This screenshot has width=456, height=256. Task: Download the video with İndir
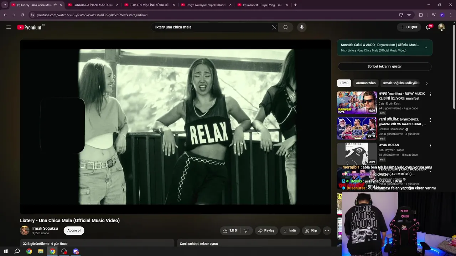coord(290,230)
